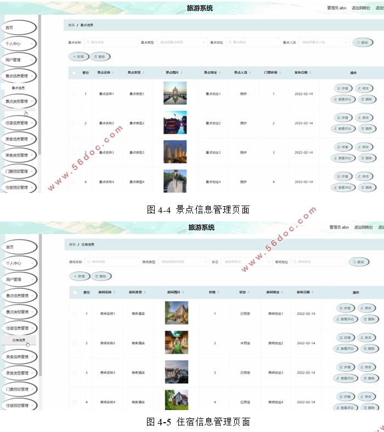The width and height of the screenshot is (384, 432).
Task: Tick checkbox for 景点名称2 row
Action: [74, 123]
